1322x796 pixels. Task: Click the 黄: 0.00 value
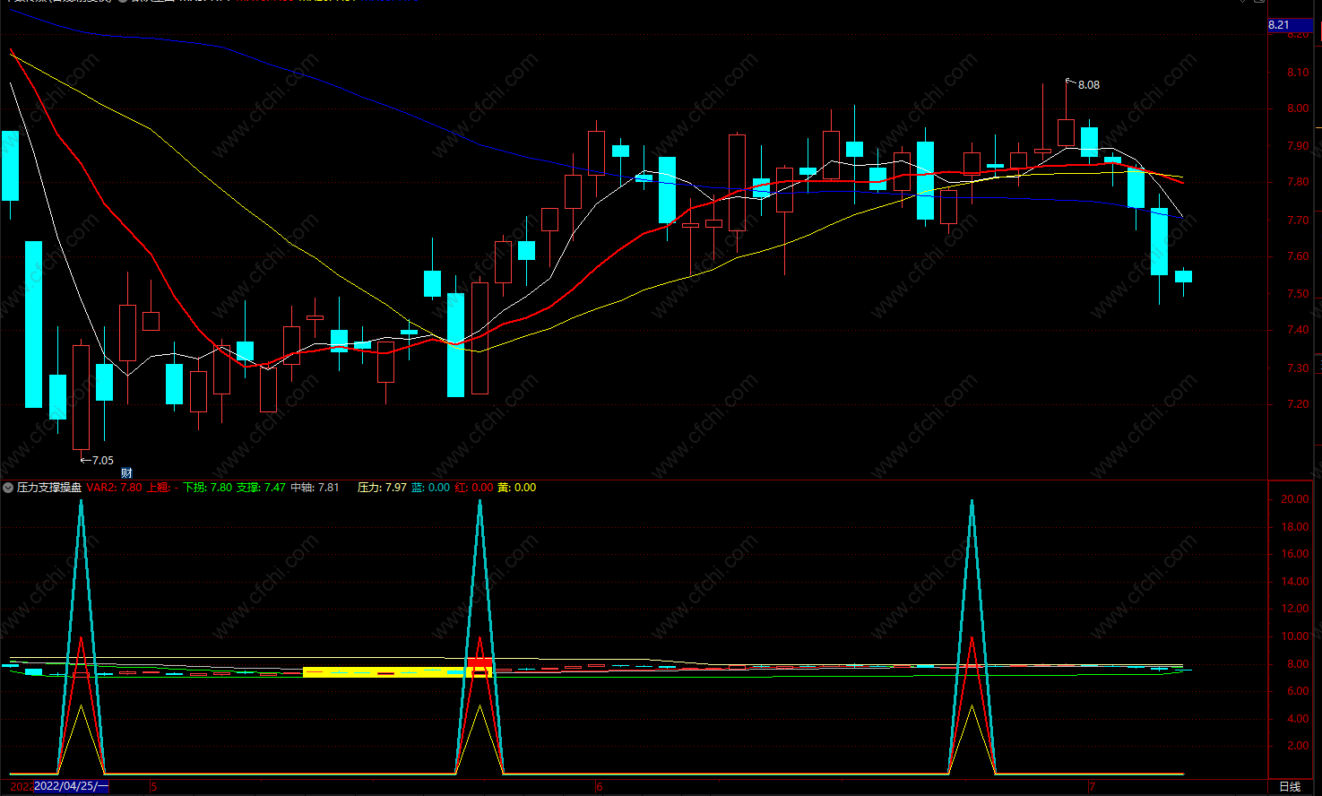tap(516, 488)
